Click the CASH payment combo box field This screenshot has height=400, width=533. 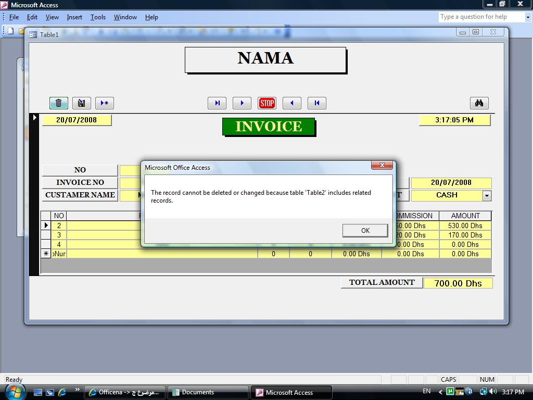coord(447,195)
